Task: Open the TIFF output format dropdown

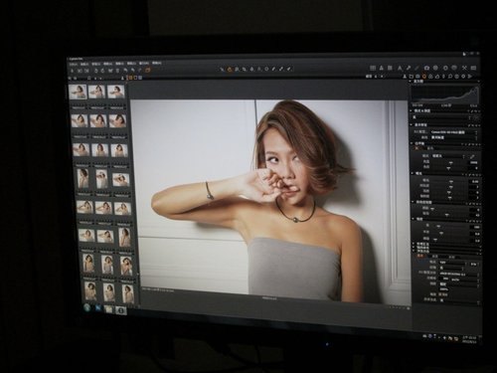Action: coord(453,262)
